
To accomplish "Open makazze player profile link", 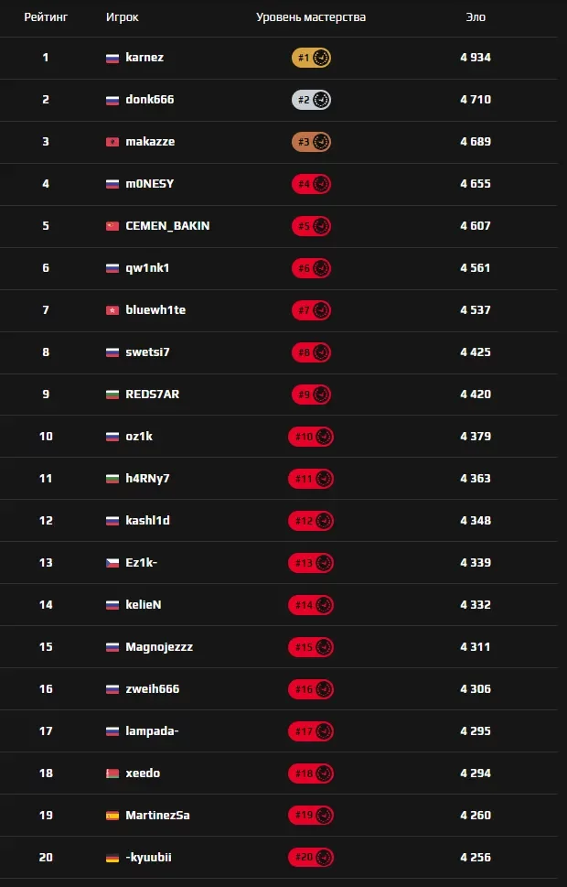I will [x=150, y=142].
